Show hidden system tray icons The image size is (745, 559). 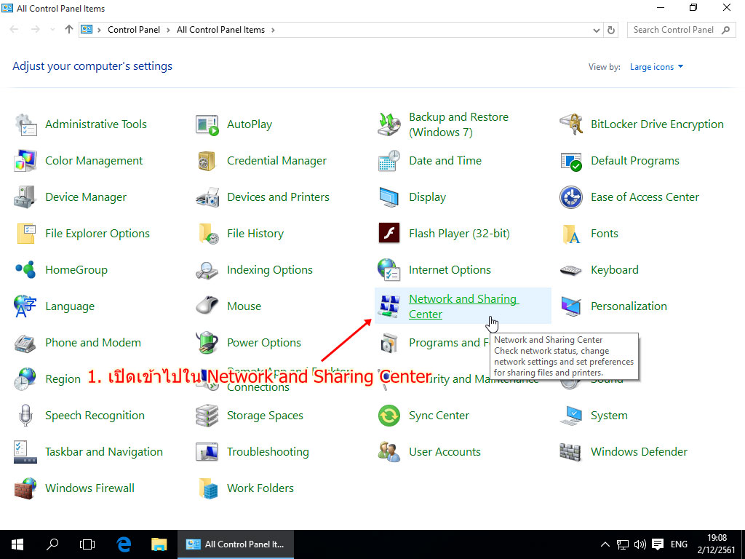coord(605,544)
